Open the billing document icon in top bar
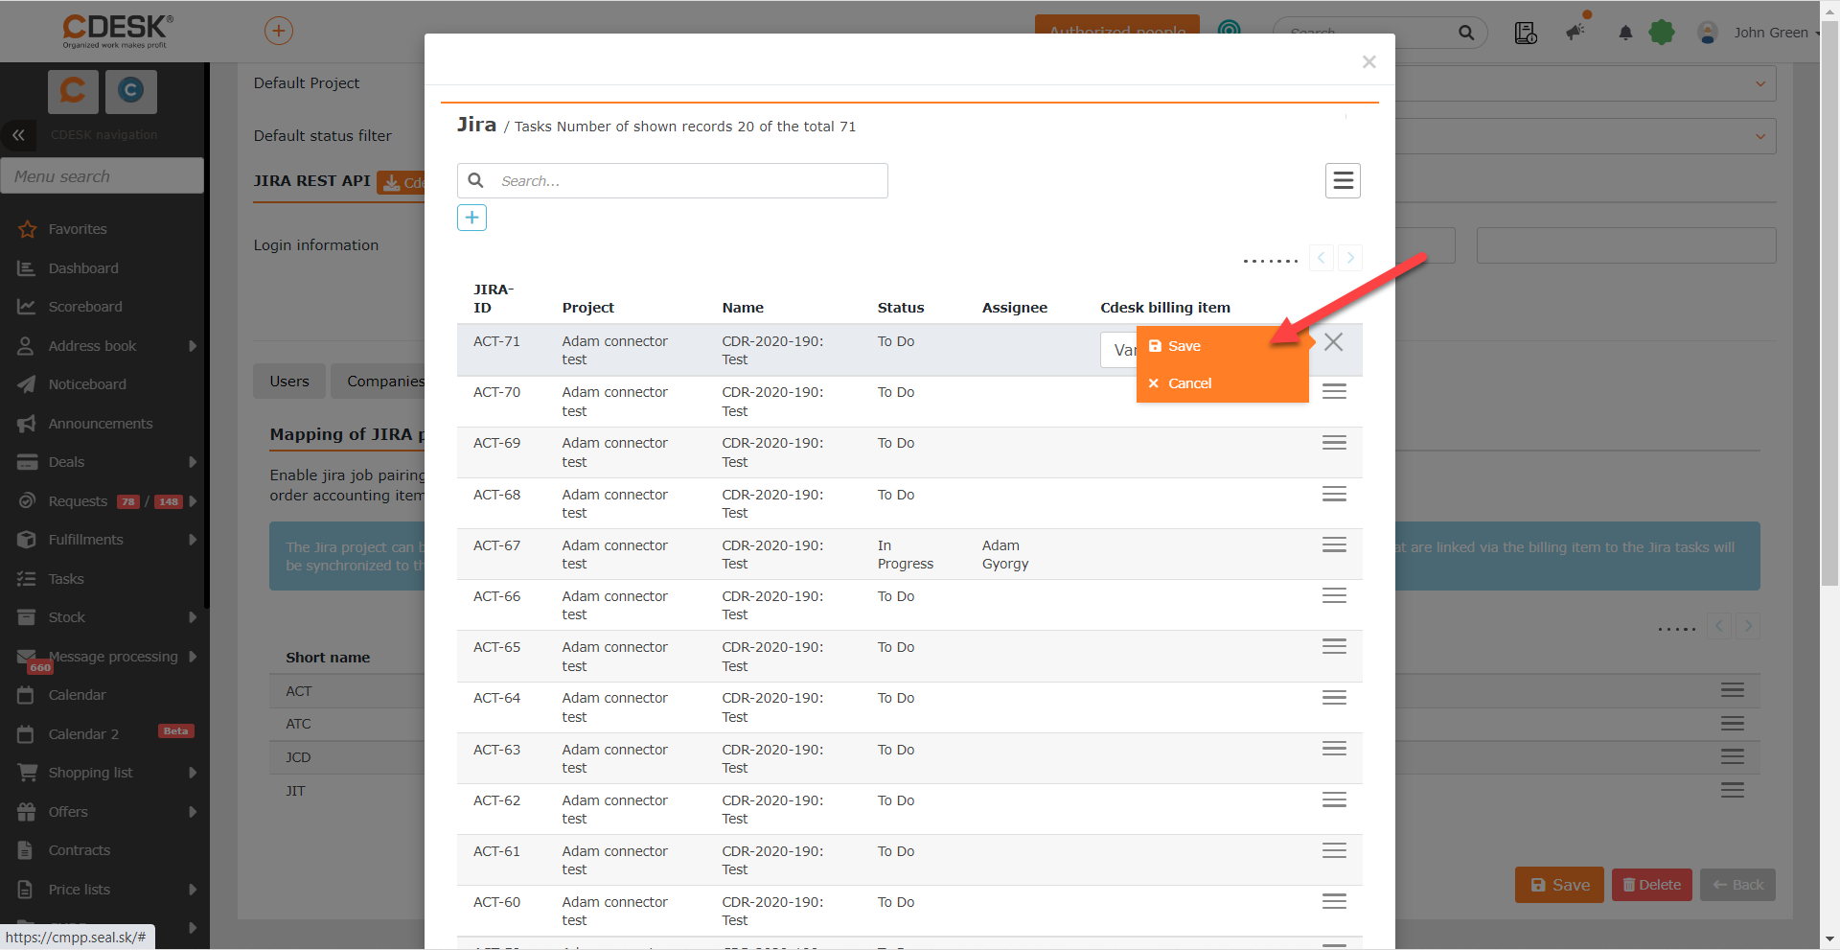Screen dimensions: 1840x950 (x=1526, y=33)
